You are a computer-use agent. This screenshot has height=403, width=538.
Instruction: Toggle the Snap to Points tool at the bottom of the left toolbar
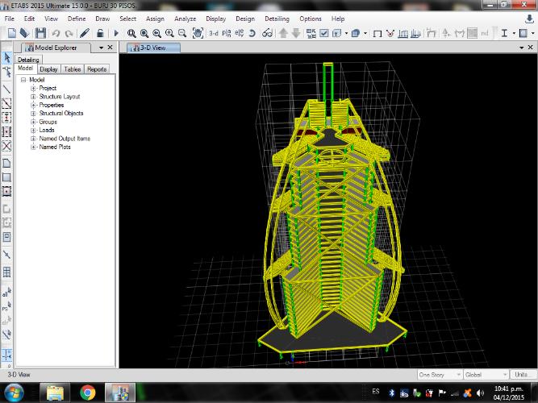[7, 355]
